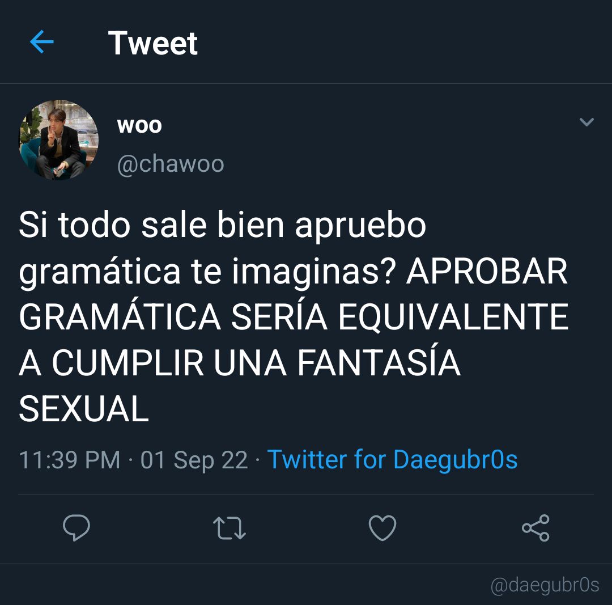The height and width of the screenshot is (605, 612).
Task: Open the profile via the display name woo
Action: pyautogui.click(x=139, y=126)
